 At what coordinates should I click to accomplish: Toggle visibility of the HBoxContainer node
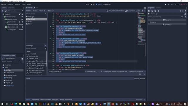coord(22,19)
